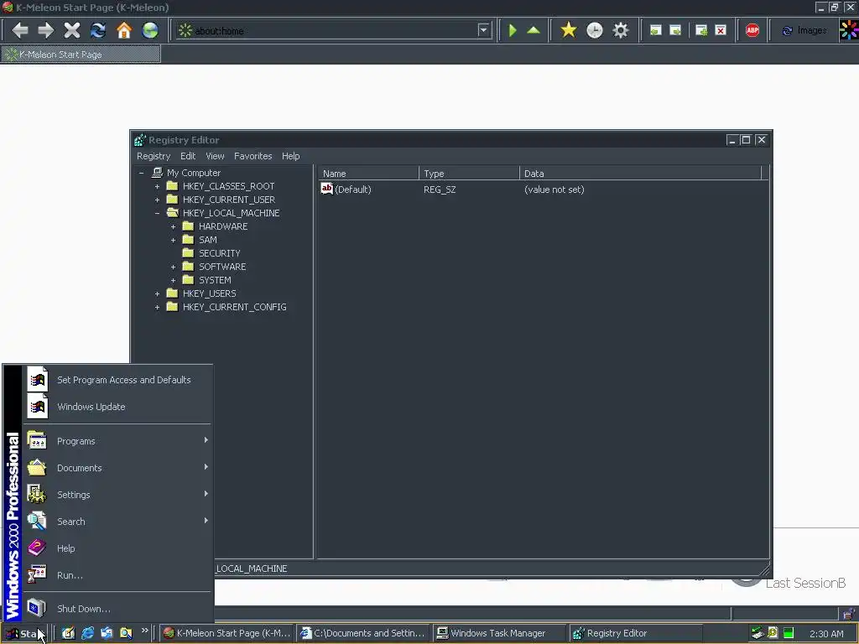
Task: Click the globe search icon in K-Meleon
Action: 150,30
